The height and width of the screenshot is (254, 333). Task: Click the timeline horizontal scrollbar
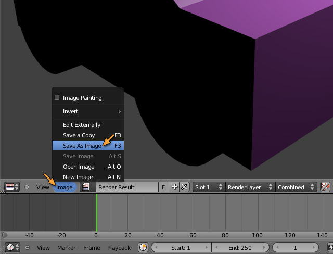coord(166,235)
